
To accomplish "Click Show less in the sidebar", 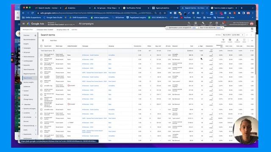I will point(26,104).
